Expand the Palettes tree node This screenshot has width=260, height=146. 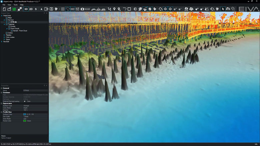(x=4, y=35)
